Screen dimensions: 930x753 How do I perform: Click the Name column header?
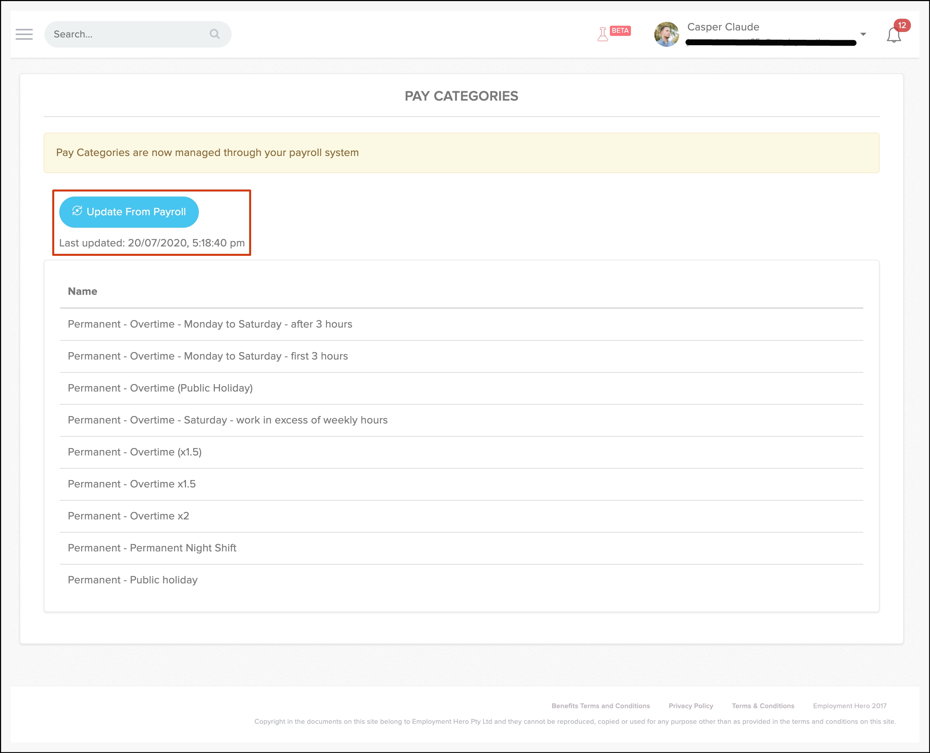[x=82, y=291]
